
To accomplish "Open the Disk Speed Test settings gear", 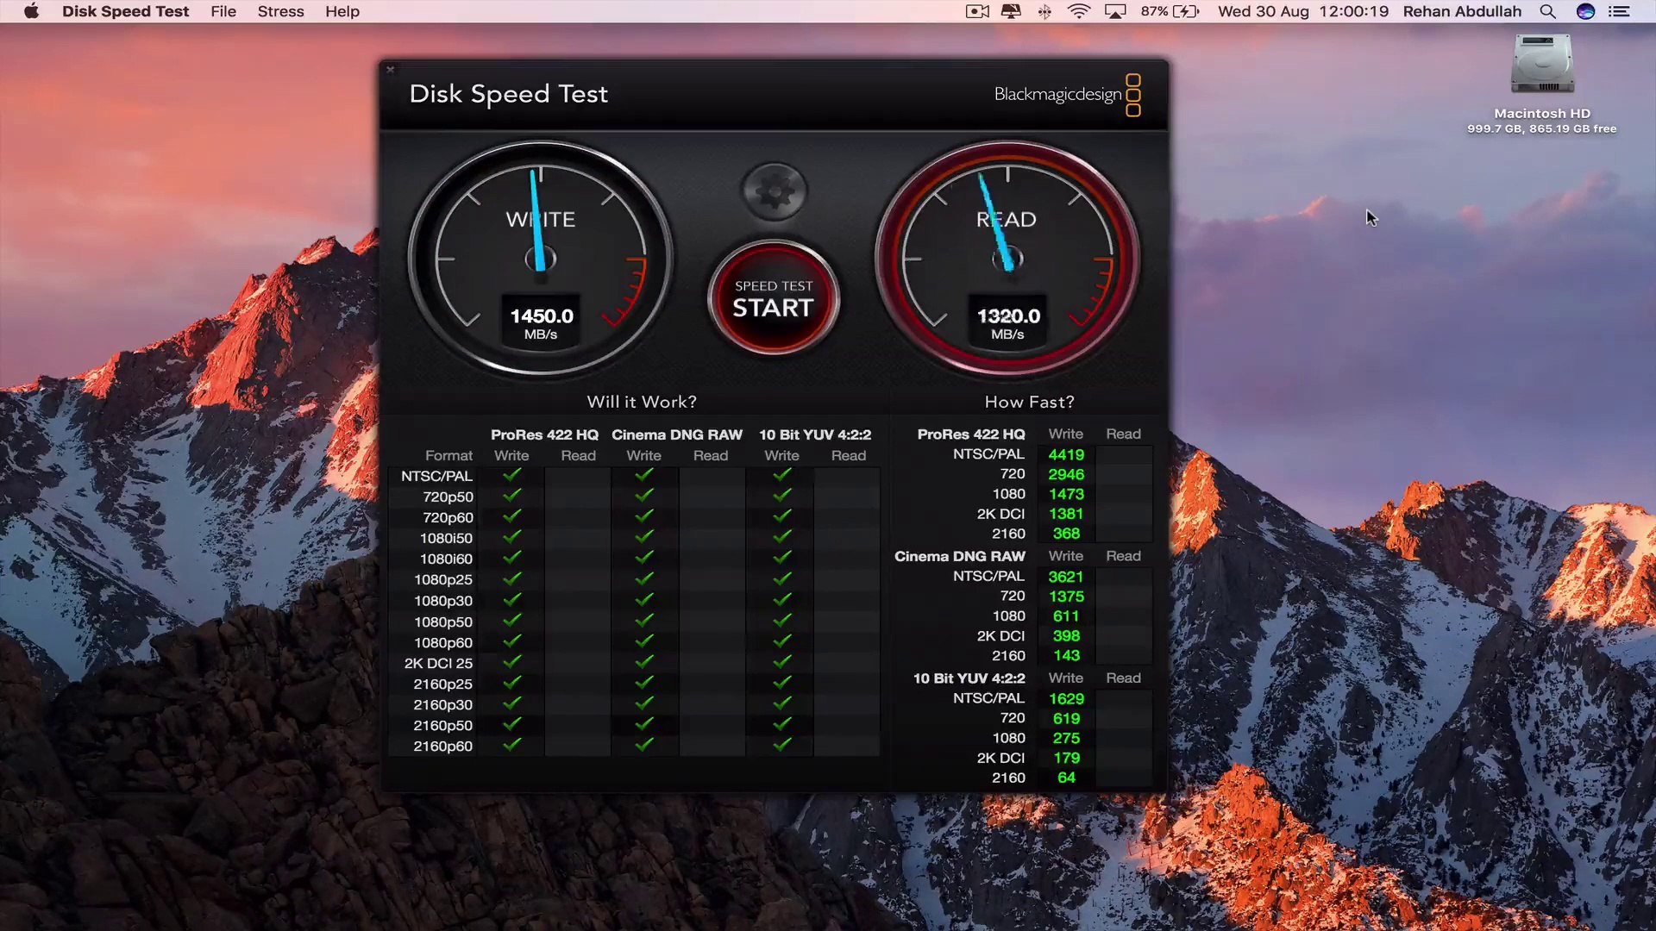I will coord(774,190).
